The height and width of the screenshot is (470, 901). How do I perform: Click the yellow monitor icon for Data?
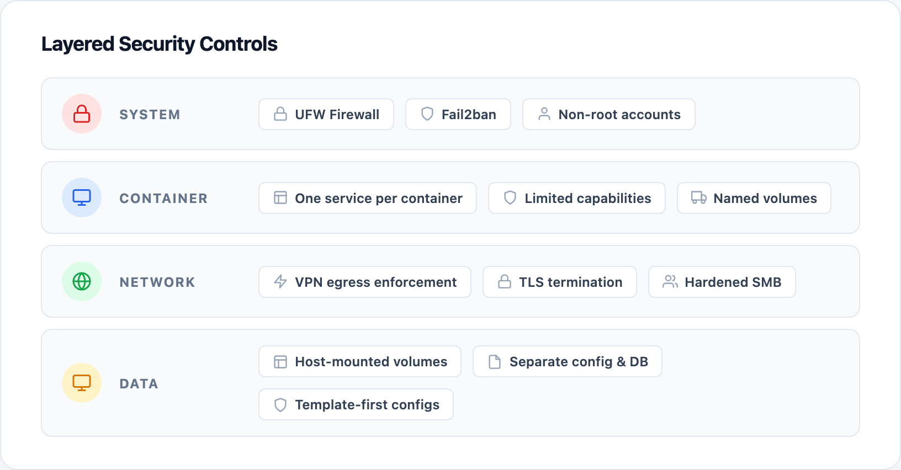pyautogui.click(x=82, y=383)
